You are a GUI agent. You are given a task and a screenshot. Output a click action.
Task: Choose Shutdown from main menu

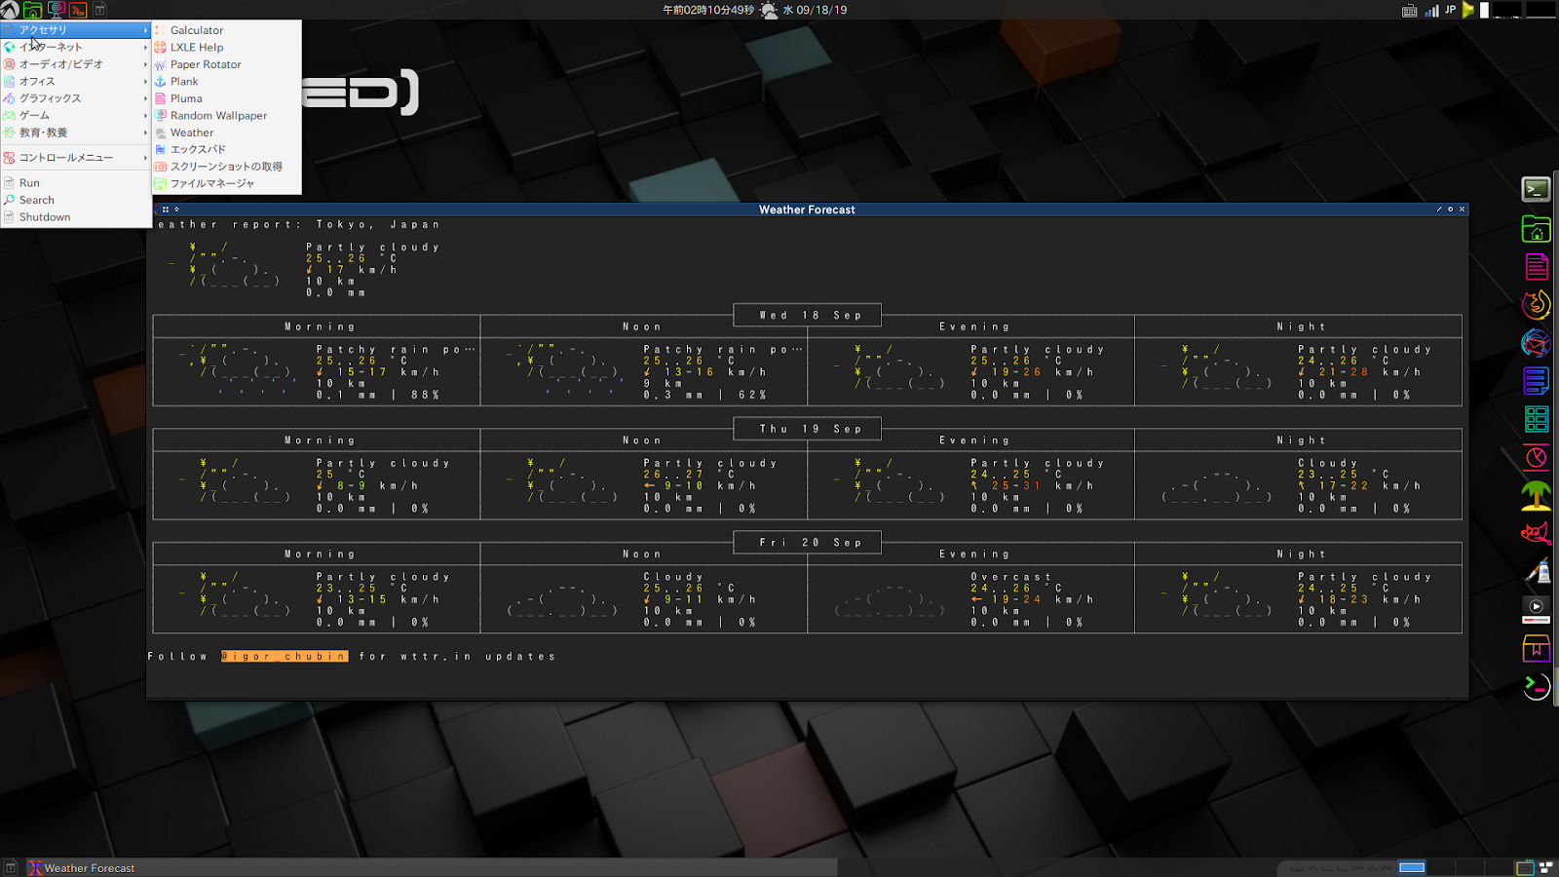(x=76, y=217)
